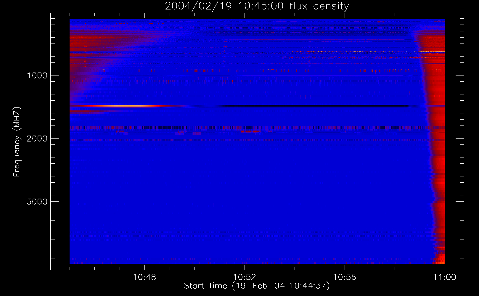Click the '10:56' time axis label
The image size is (479, 296).
[345, 277]
